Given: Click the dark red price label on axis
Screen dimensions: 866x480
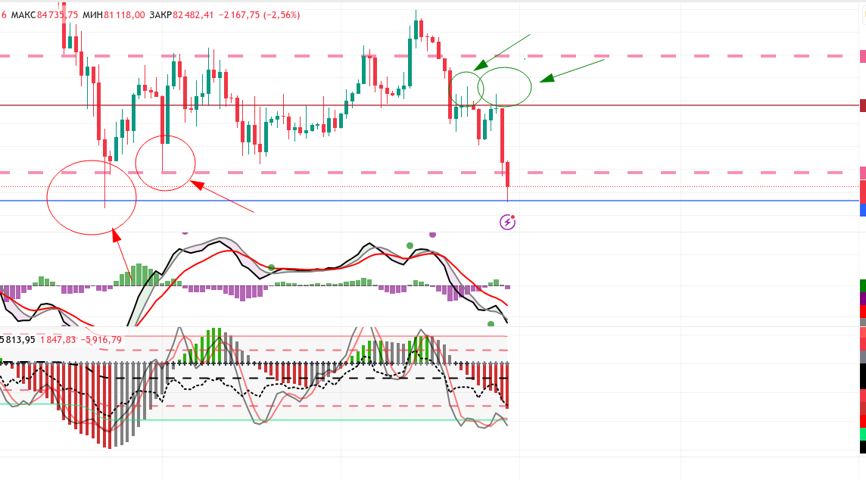Looking at the screenshot, I should pyautogui.click(x=862, y=106).
